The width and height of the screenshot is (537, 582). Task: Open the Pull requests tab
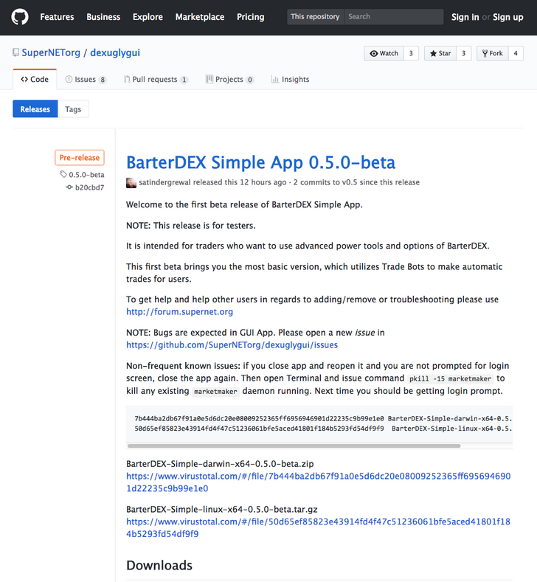(156, 79)
